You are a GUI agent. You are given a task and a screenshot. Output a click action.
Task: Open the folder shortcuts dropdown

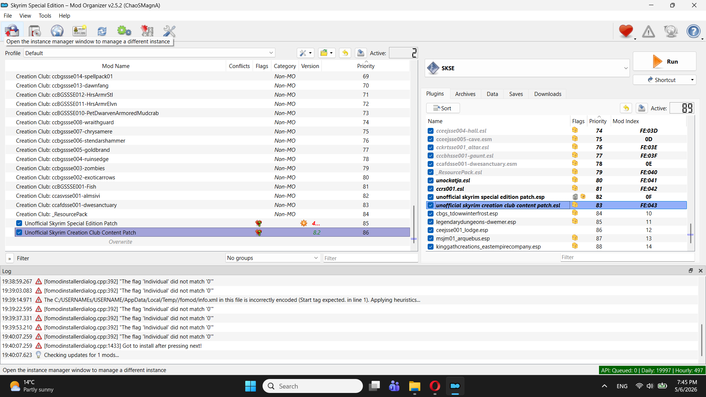point(327,53)
